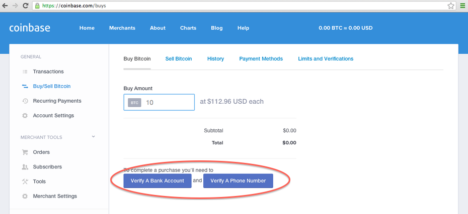
Task: Click the Tools wrench icon
Action: [x=25, y=181]
